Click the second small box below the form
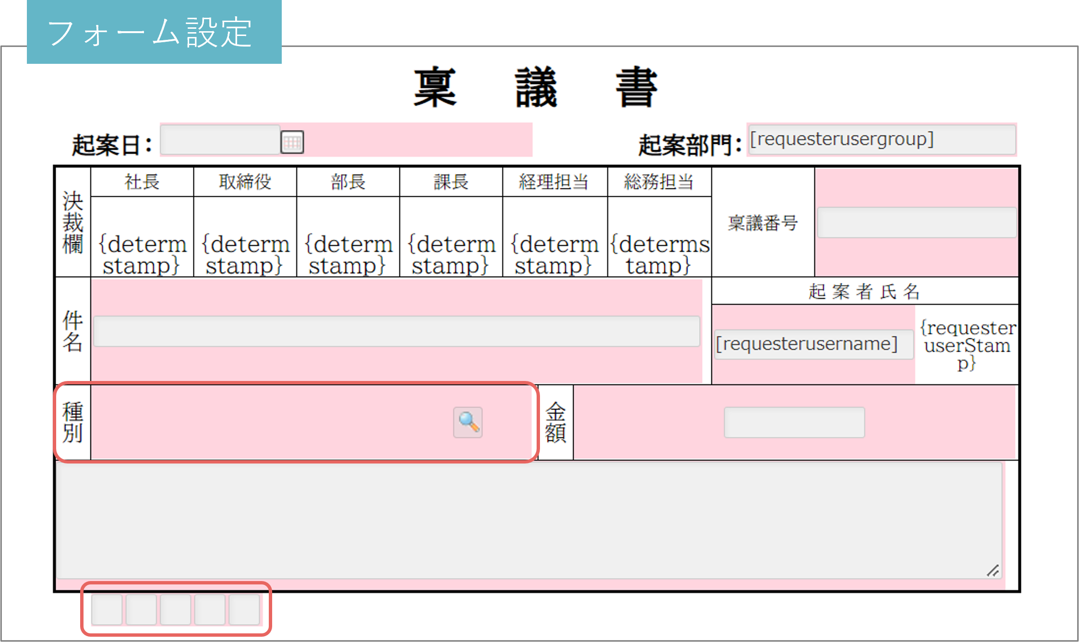 [141, 609]
